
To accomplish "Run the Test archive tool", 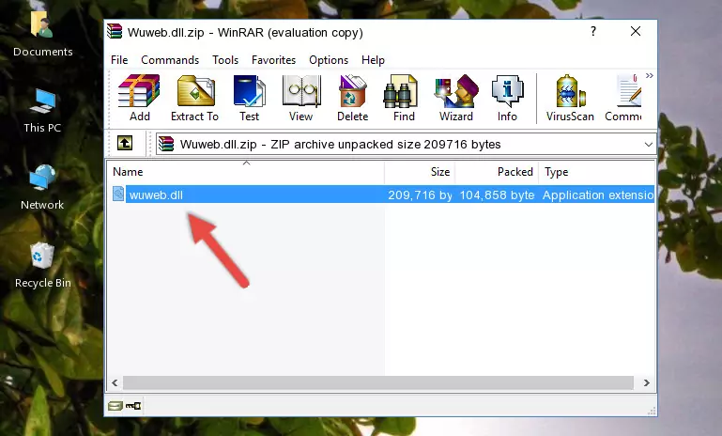I will coord(249,98).
